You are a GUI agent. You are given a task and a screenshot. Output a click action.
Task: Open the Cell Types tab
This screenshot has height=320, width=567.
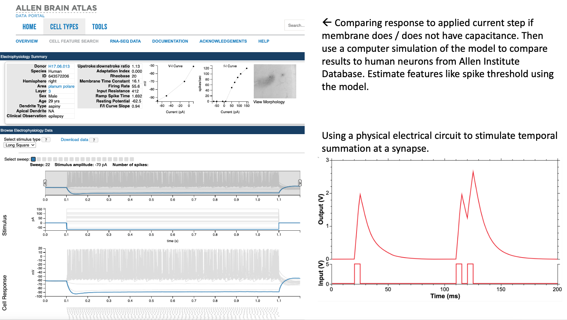[x=64, y=27]
